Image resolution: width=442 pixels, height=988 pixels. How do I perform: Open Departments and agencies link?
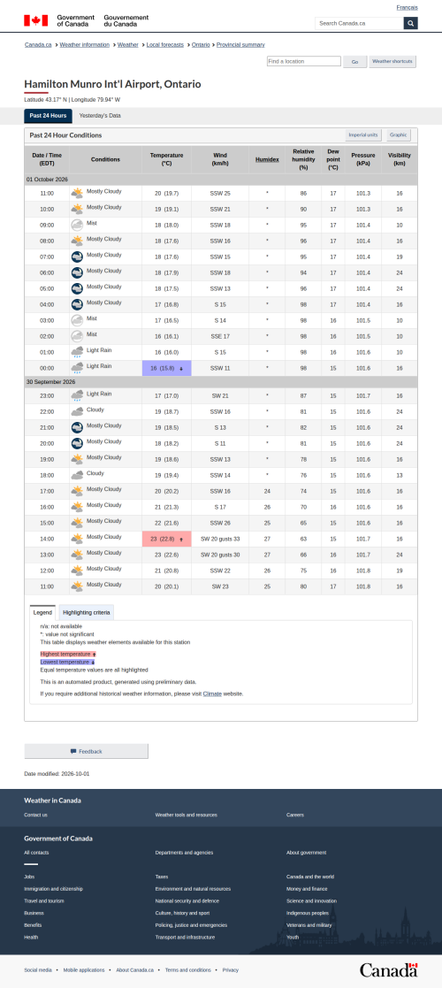184,853
